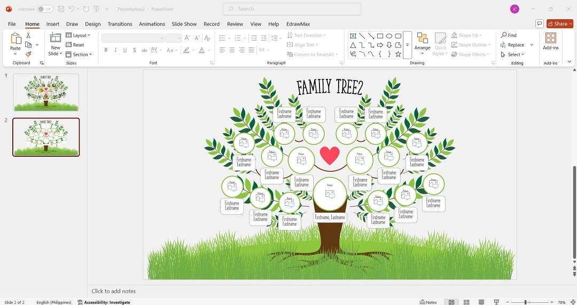The image size is (577, 305).
Task: Open the Arrange menu
Action: click(x=422, y=44)
